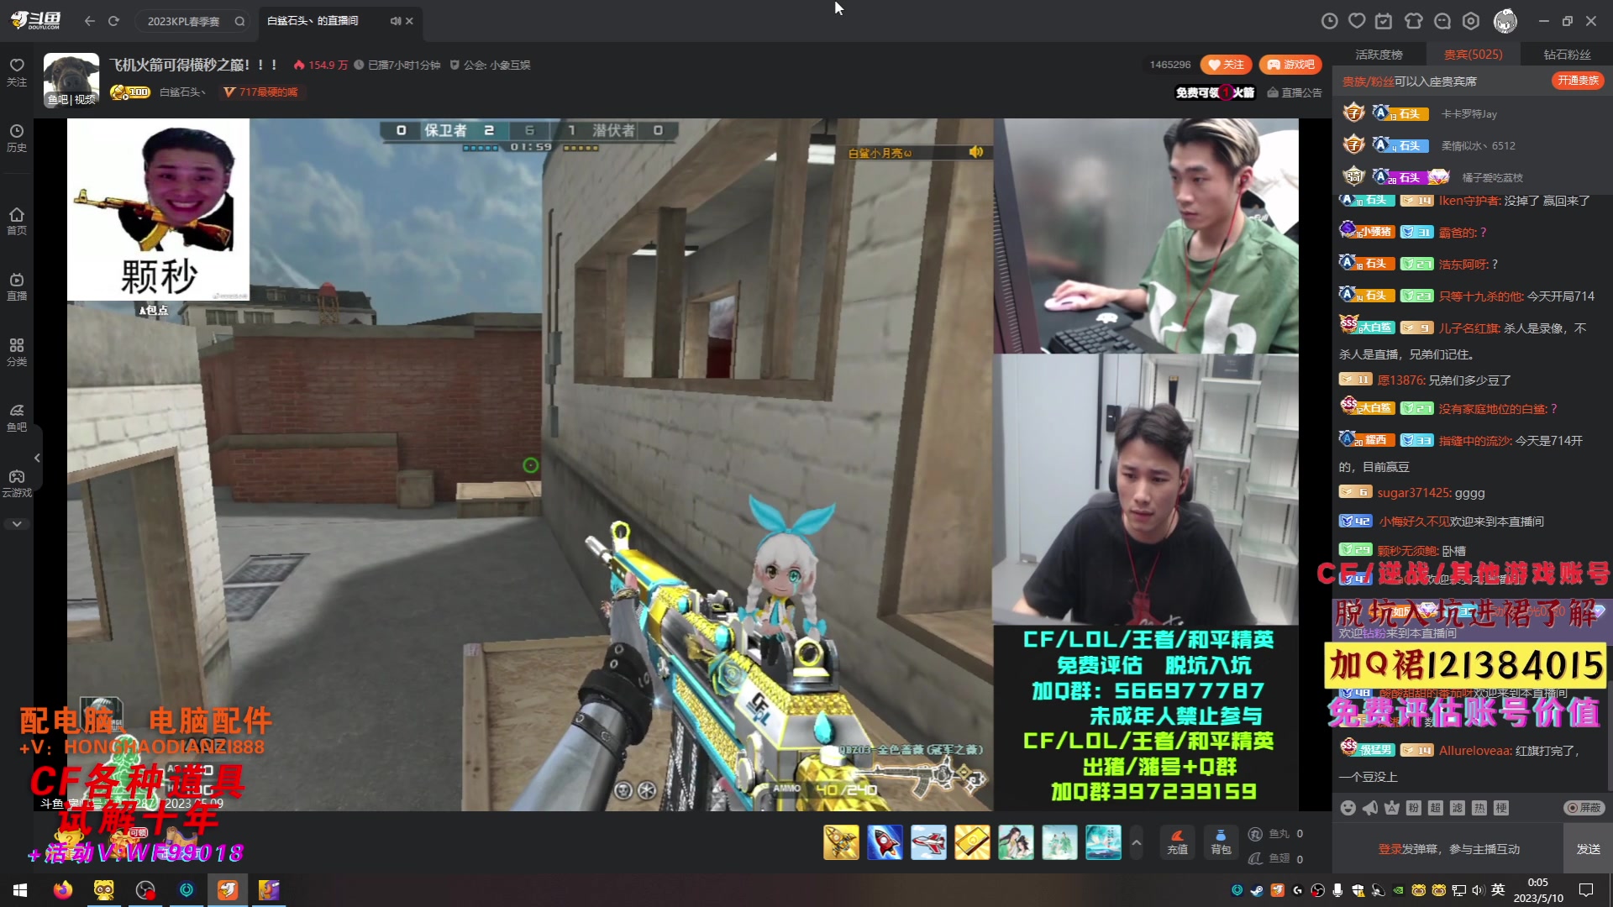Open settings hexagon icon
1613x907 pixels.
tap(1471, 21)
